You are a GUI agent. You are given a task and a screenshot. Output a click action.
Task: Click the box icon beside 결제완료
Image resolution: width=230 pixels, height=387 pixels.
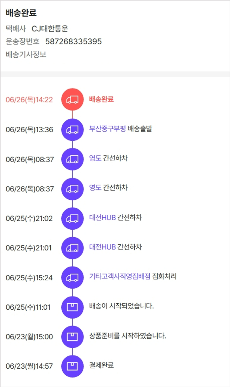(72, 366)
